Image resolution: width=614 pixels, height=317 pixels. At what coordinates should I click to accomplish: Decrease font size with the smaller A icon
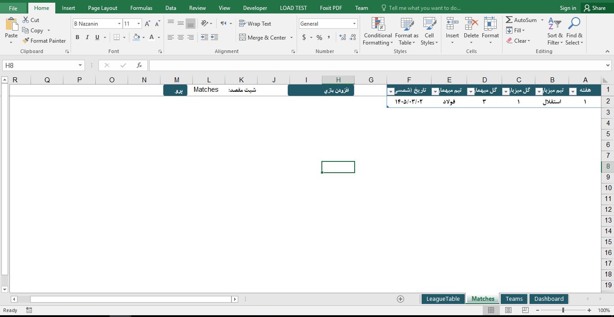click(x=157, y=23)
